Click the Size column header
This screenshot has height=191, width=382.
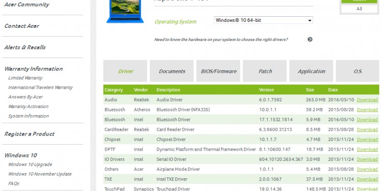click(310, 90)
